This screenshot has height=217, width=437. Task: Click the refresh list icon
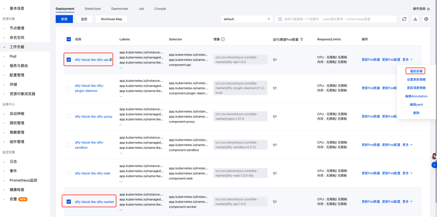(404, 19)
